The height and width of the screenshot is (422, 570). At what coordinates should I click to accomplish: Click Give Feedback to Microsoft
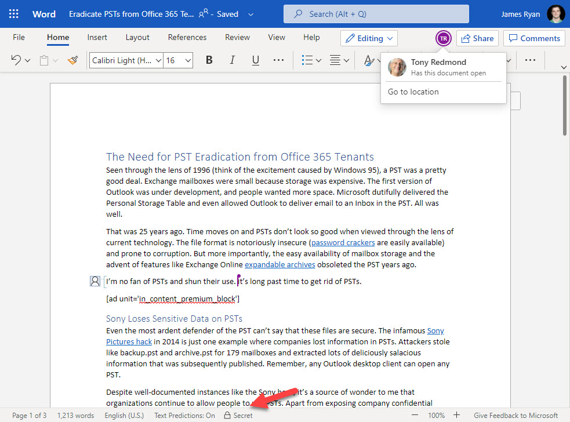click(x=516, y=416)
